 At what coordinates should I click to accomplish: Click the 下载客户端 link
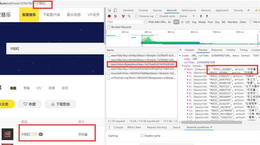pyautogui.click(x=51, y=14)
